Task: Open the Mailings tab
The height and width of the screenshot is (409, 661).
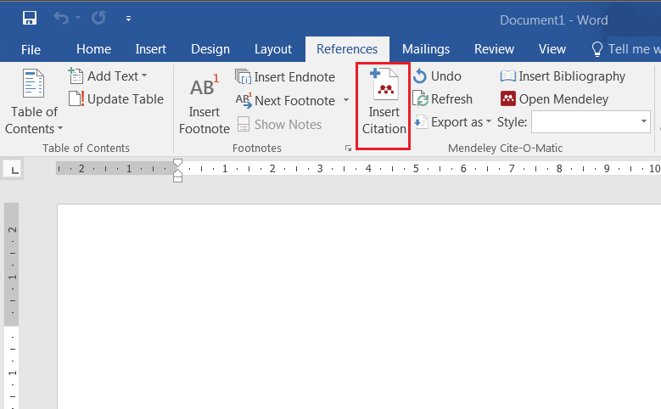Action: pos(426,49)
